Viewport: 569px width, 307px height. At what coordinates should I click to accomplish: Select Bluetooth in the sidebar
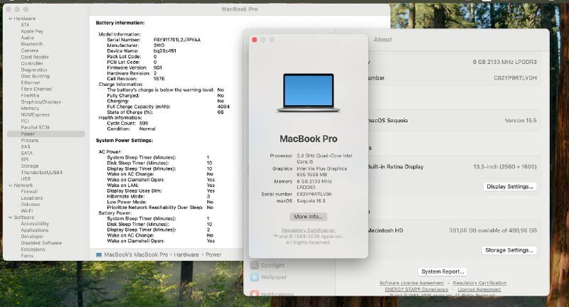pos(32,44)
